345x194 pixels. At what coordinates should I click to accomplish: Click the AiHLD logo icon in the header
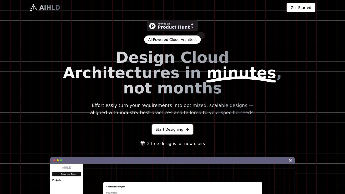33,8
